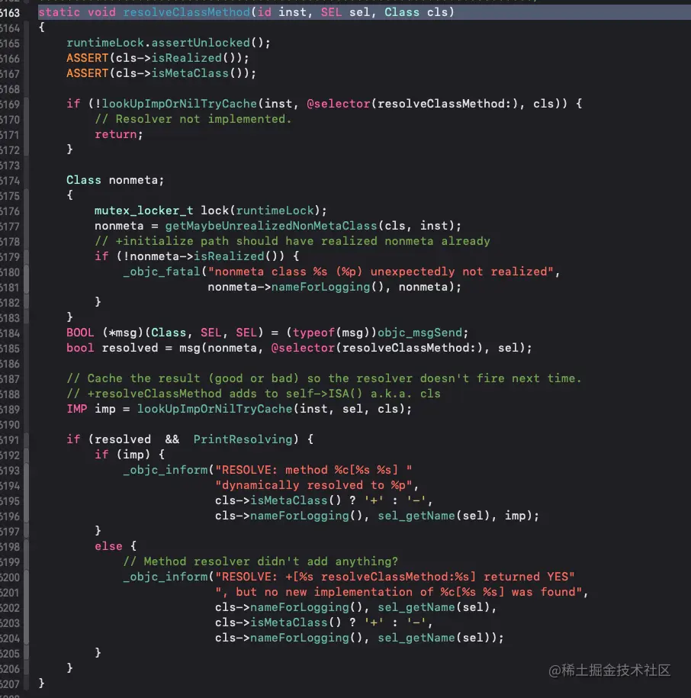
Task: Click the 'Class nonmeta;' declaration
Action: point(115,180)
